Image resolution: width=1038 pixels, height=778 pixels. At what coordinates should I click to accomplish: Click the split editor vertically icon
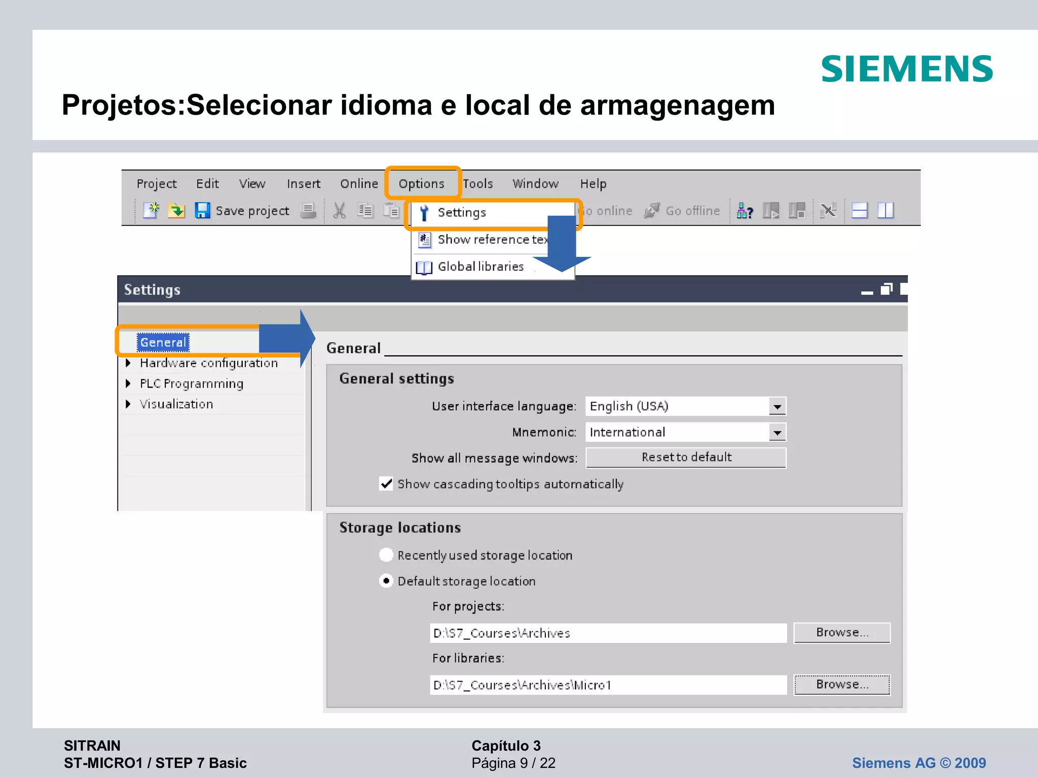coord(885,210)
